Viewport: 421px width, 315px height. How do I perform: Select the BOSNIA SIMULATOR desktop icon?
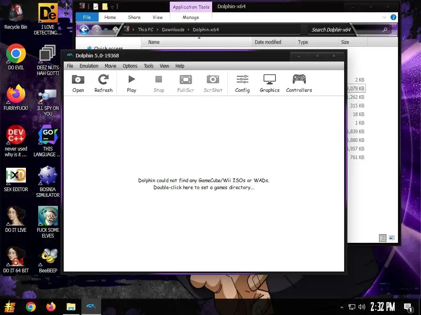tap(48, 182)
